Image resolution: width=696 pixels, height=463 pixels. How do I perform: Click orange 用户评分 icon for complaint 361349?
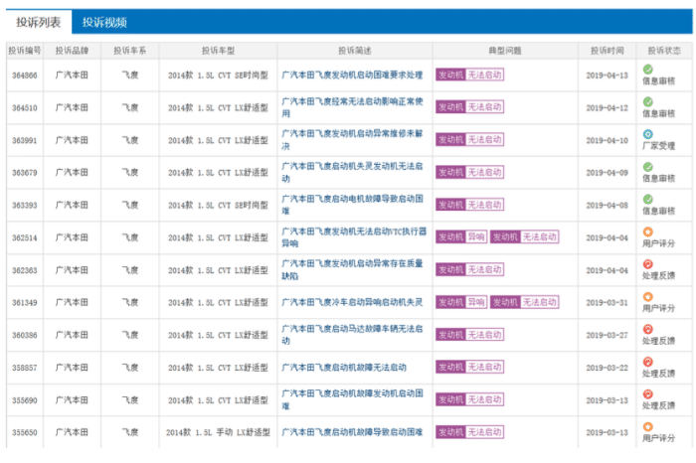click(647, 296)
